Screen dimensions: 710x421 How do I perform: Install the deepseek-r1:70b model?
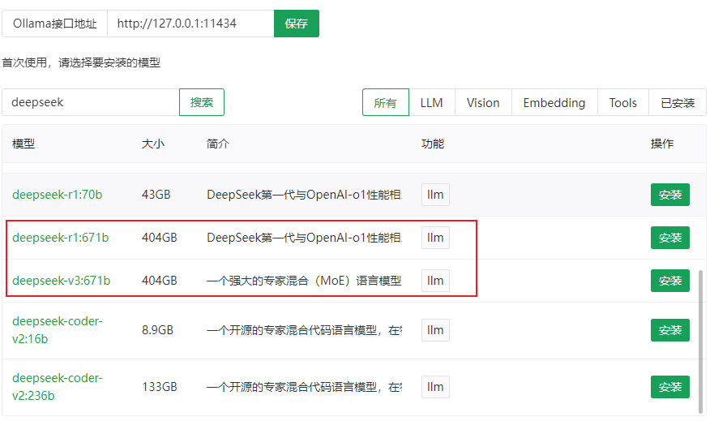(670, 195)
